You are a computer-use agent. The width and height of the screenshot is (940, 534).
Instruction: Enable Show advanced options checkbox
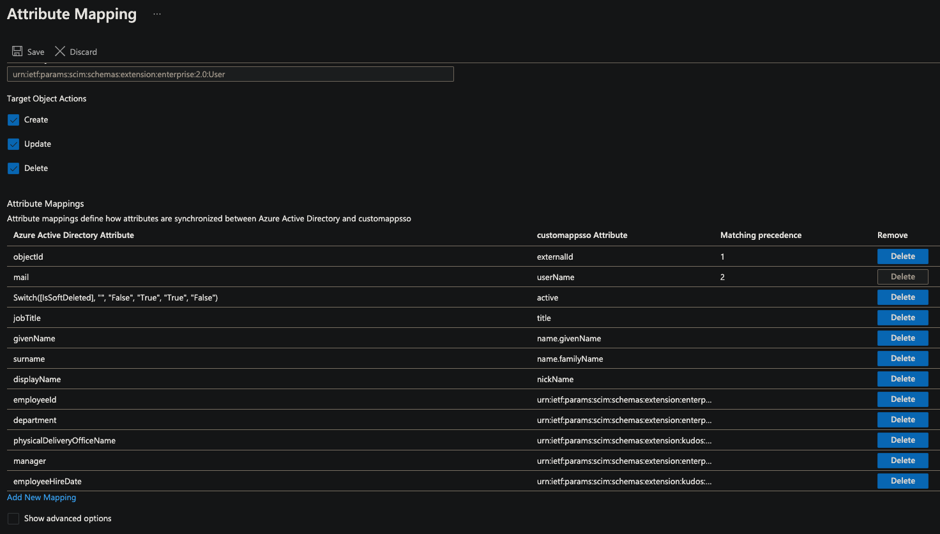[13, 519]
